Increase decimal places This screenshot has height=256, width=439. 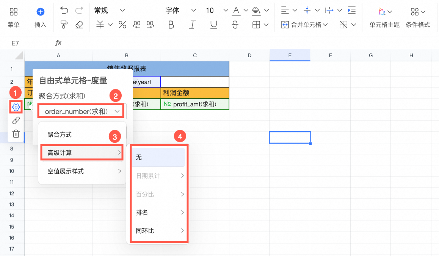coord(151,25)
